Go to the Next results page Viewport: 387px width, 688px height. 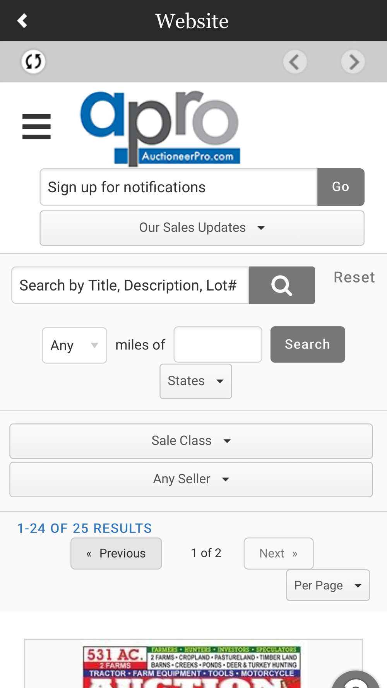[x=279, y=553]
